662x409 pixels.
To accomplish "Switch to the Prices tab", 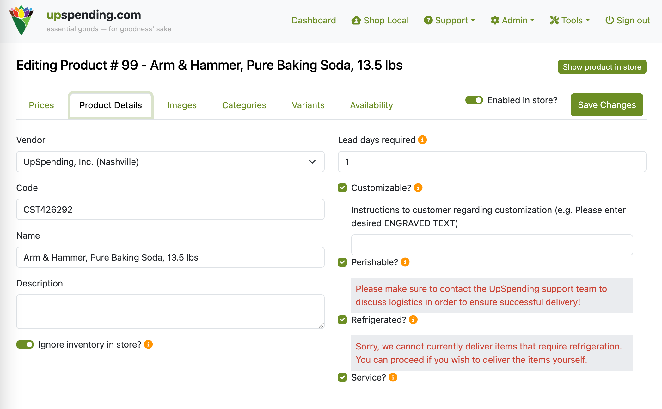I will [41, 105].
